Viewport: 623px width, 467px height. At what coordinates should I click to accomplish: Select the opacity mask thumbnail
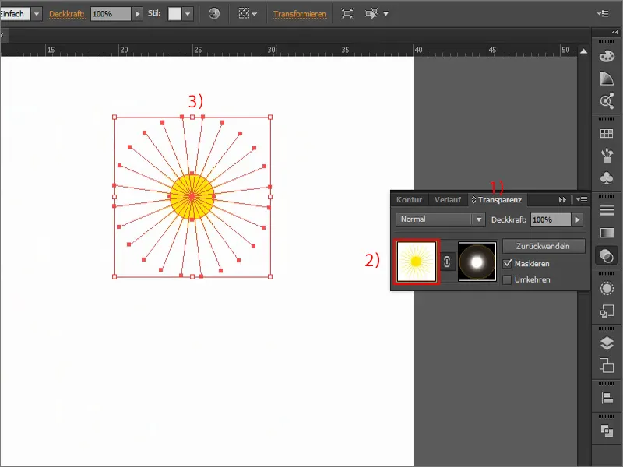click(x=477, y=262)
